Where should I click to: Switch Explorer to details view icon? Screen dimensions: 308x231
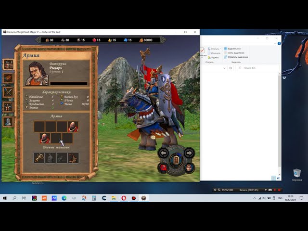coord(274,178)
